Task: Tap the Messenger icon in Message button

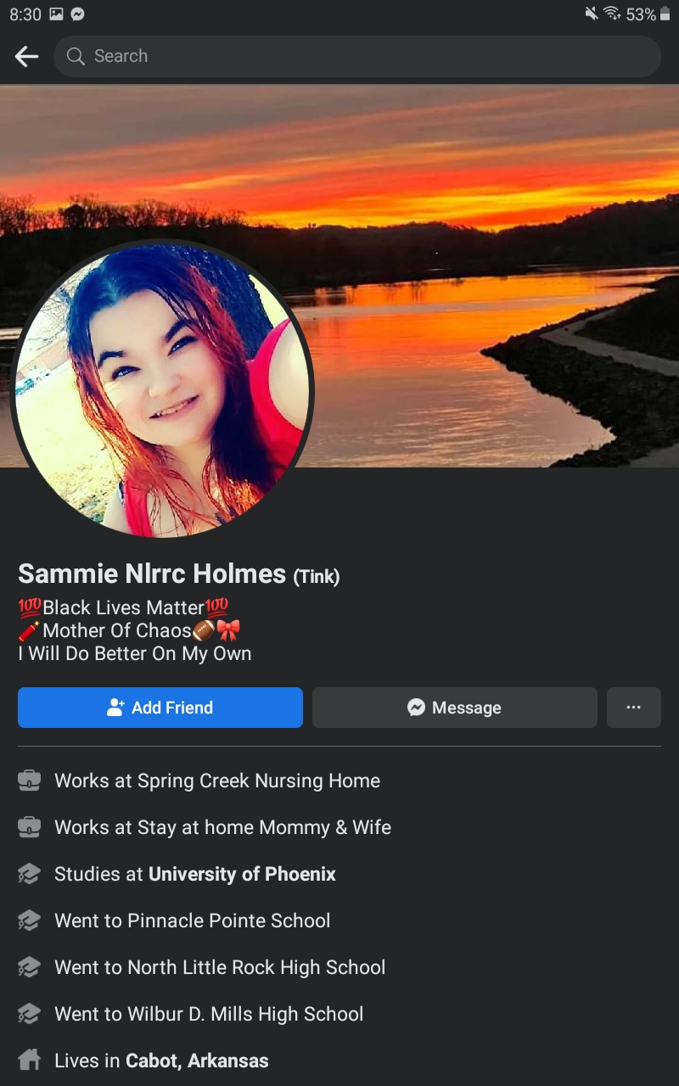Action: click(x=416, y=708)
